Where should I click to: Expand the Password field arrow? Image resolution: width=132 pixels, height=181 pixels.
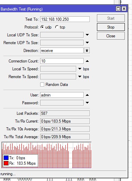click(87, 103)
